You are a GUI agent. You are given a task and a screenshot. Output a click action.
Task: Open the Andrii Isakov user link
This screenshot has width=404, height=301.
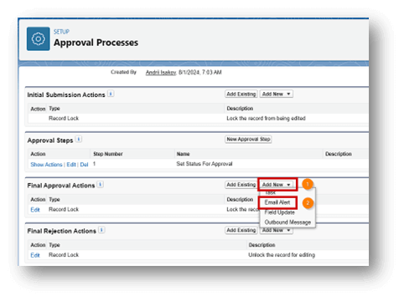[161, 73]
